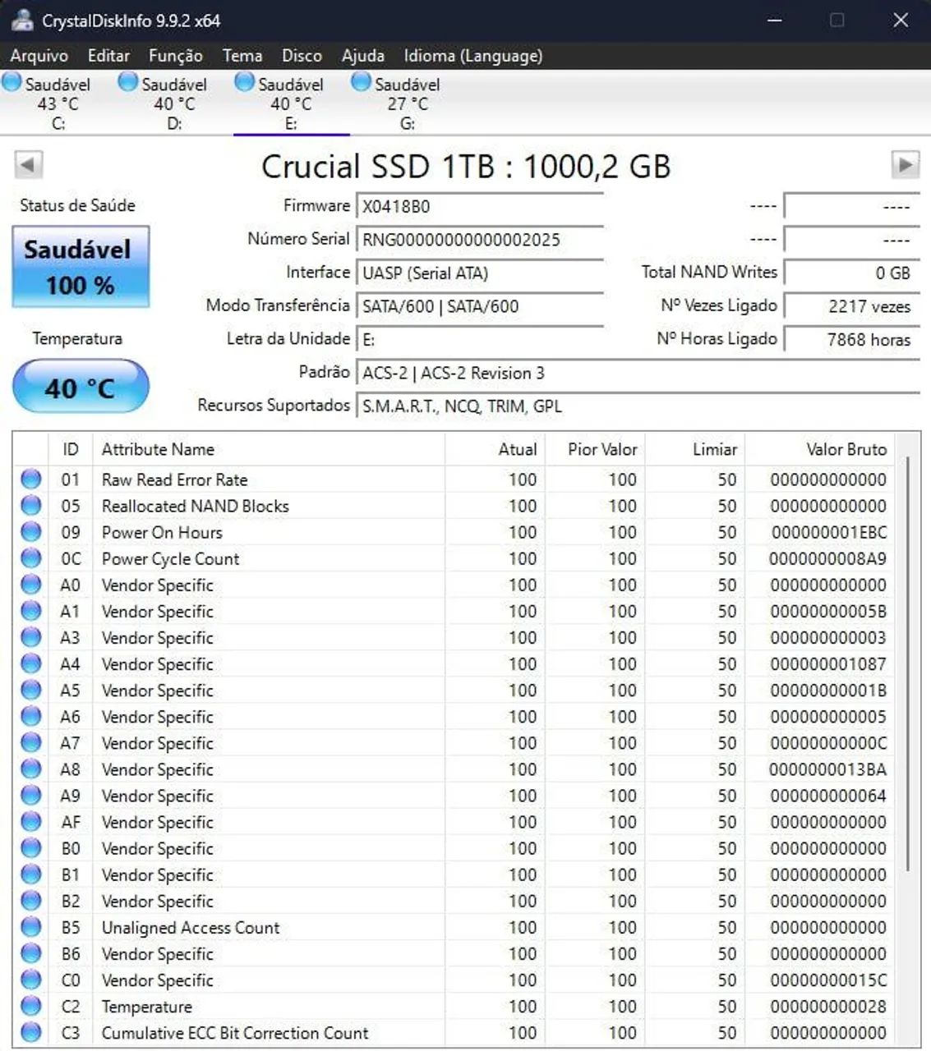The height and width of the screenshot is (1051, 931).
Task: Click the status orb for attribute C0
Action: [31, 979]
